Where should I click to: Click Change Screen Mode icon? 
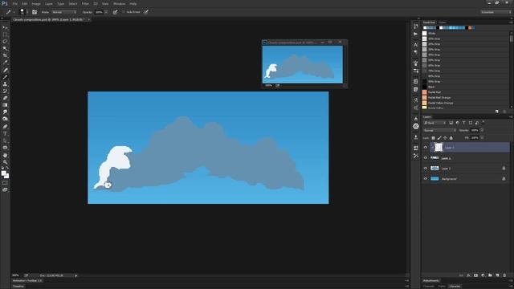tap(5, 189)
